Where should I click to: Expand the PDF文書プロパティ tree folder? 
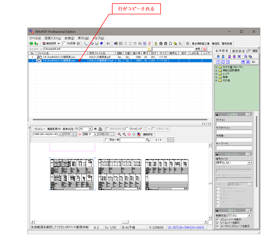point(216,67)
